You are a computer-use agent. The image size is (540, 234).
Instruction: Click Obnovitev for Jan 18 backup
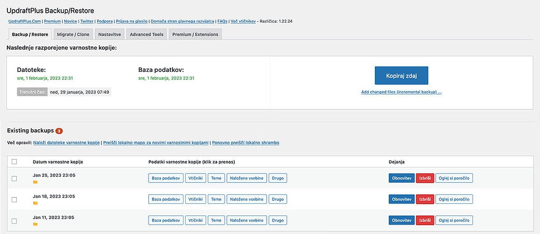point(401,199)
